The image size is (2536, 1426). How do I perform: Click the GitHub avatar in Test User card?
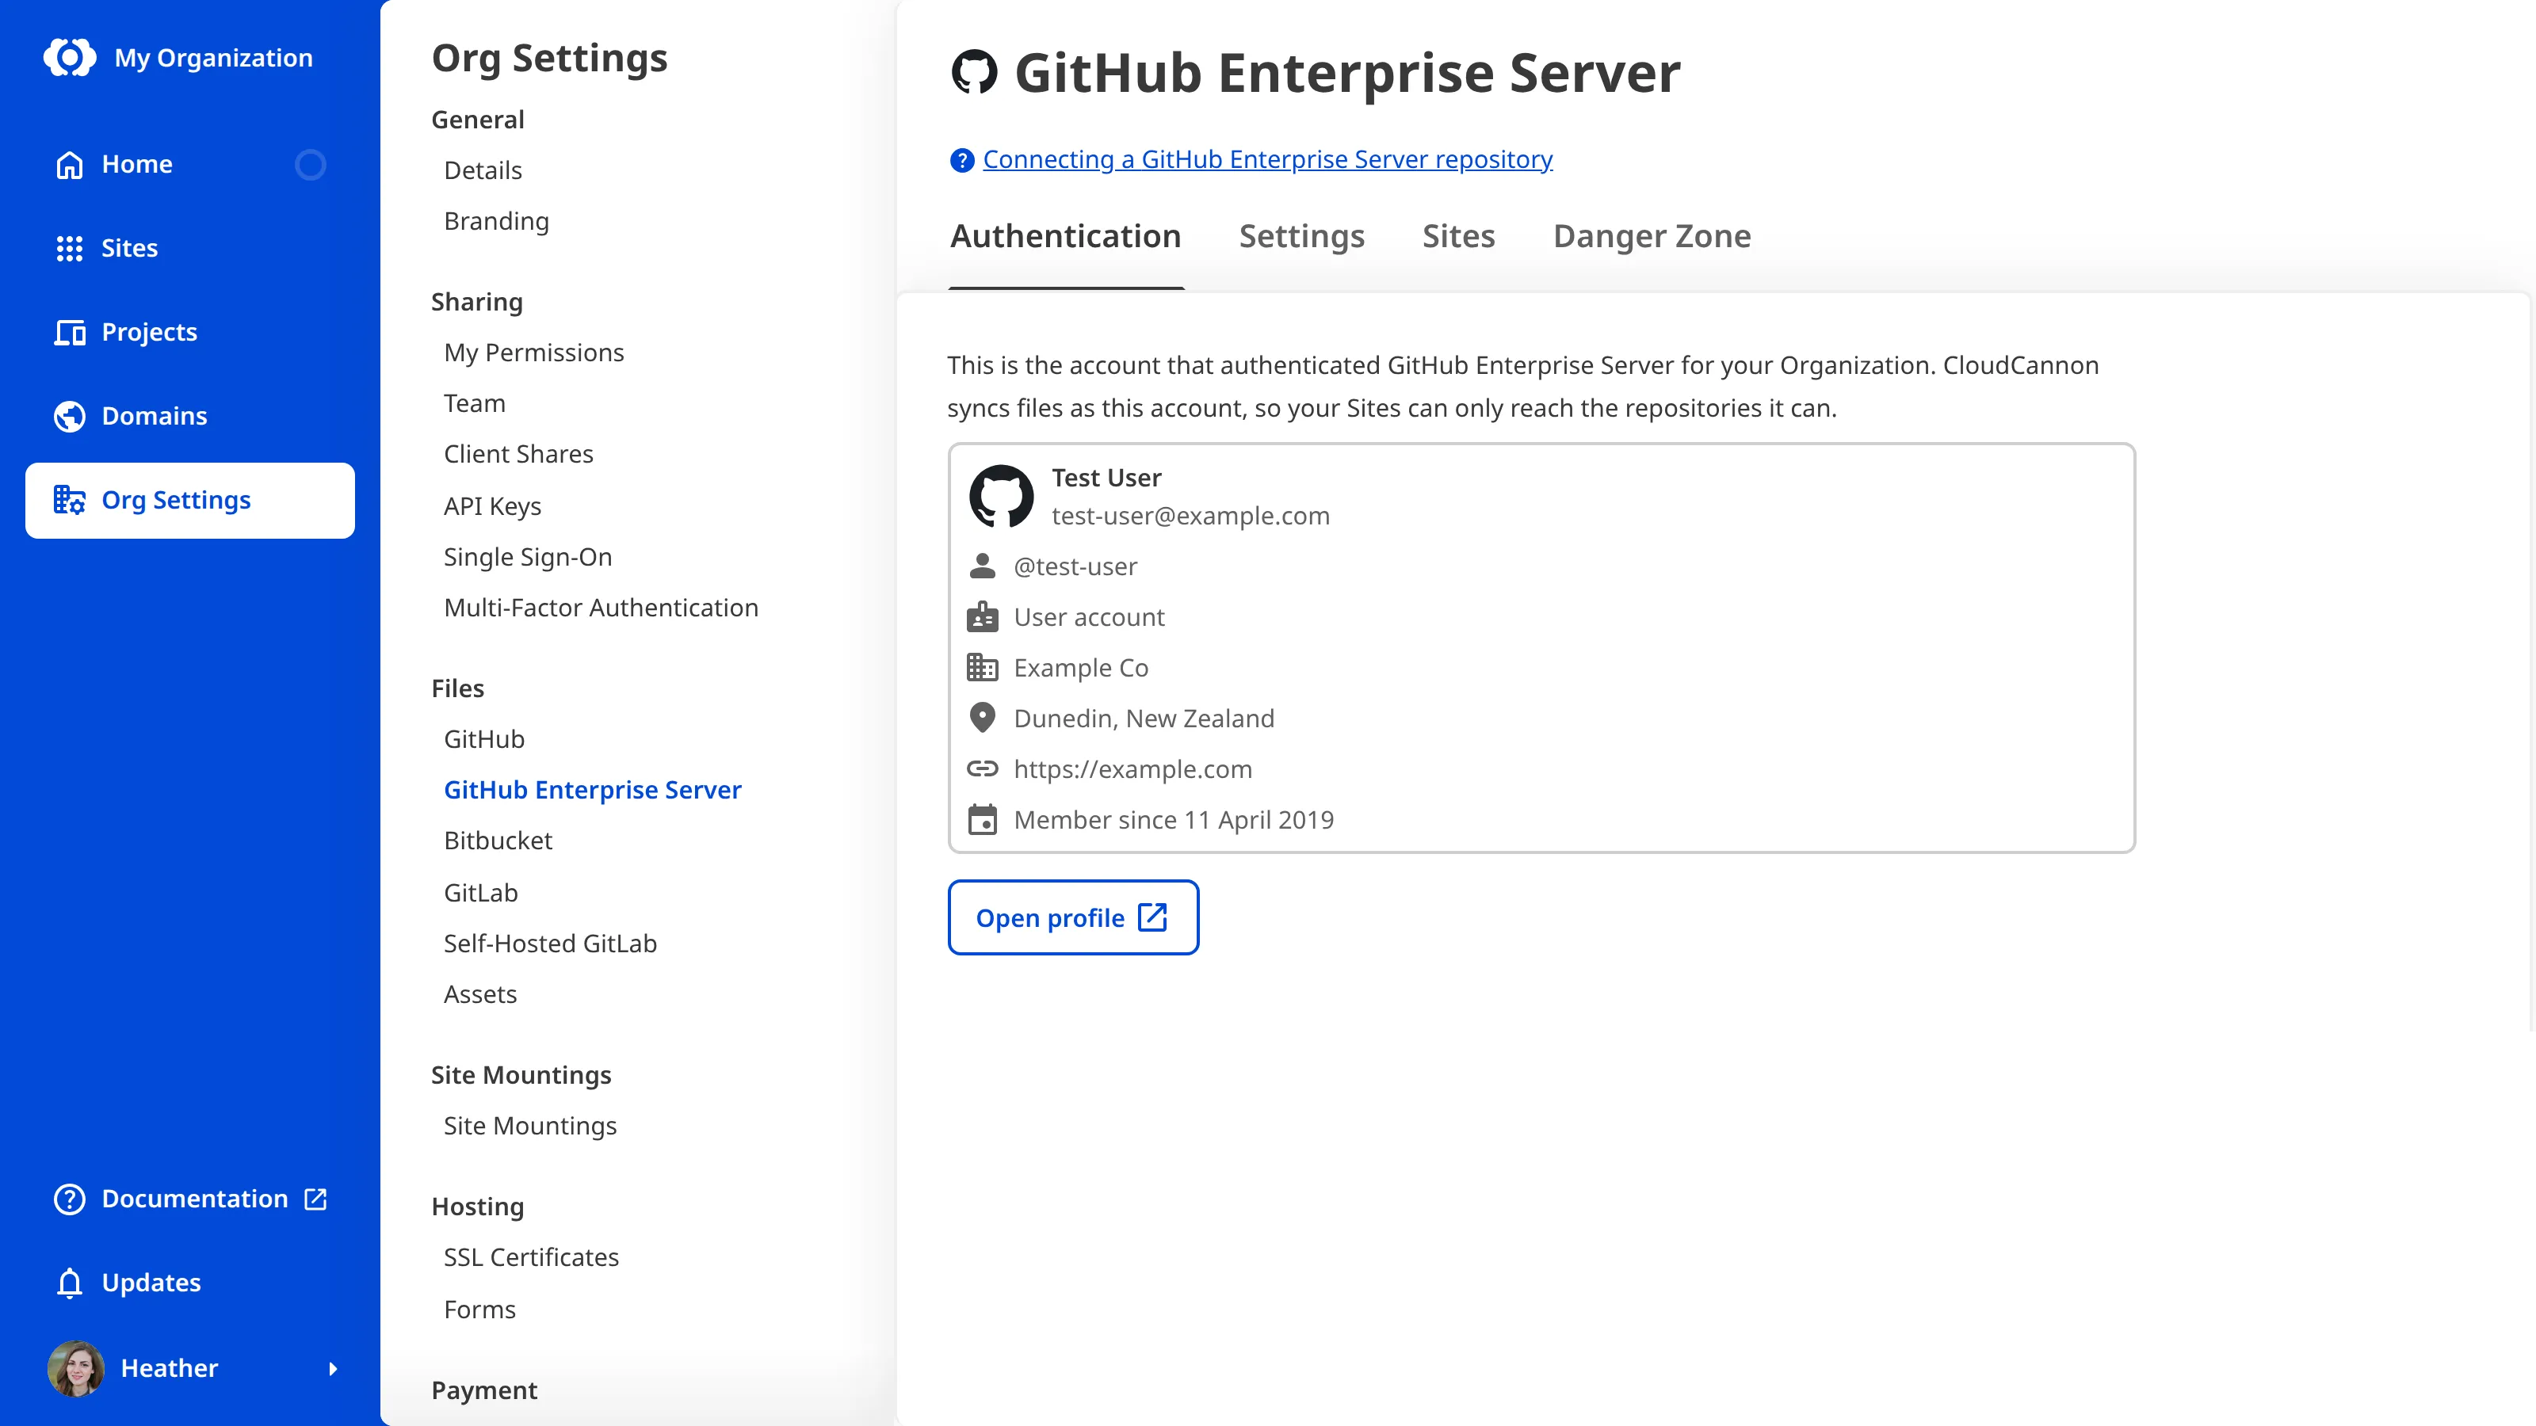click(1001, 496)
